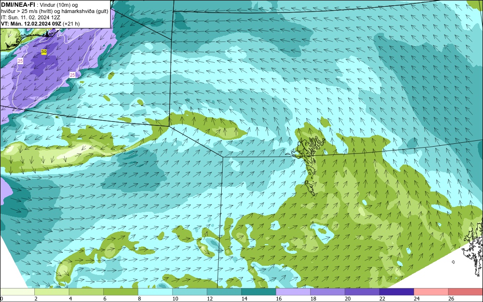Pick the dark indigo 22–24 m/s legend swatch
This screenshot has height=302, width=483.
click(397, 292)
